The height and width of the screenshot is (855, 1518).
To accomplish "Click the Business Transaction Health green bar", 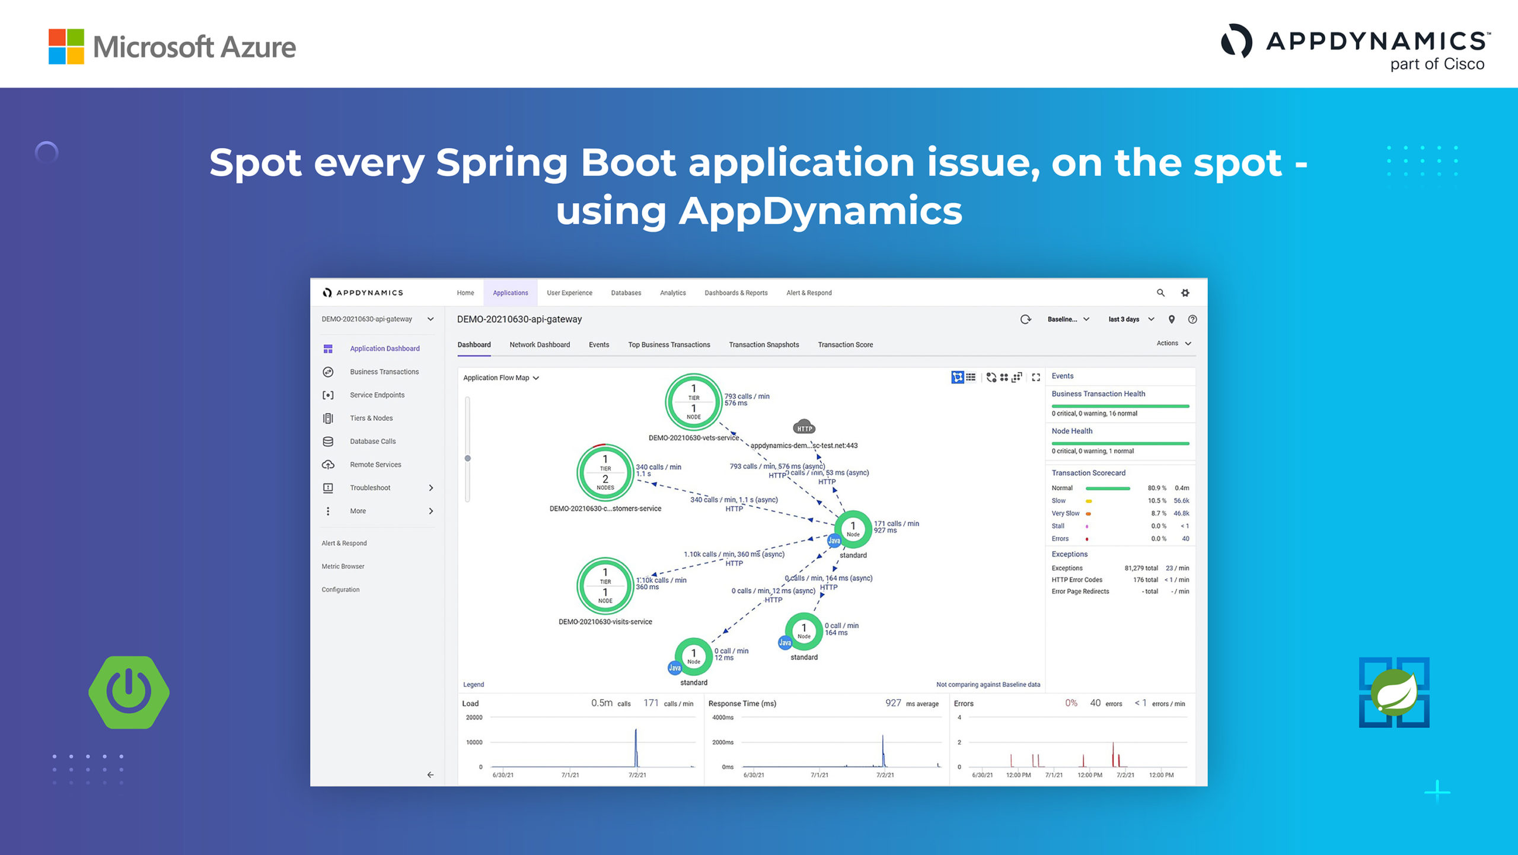I will tap(1120, 406).
